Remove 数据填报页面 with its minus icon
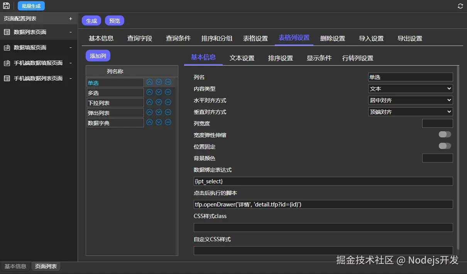Image resolution: width=467 pixels, height=274 pixels. coord(71,47)
